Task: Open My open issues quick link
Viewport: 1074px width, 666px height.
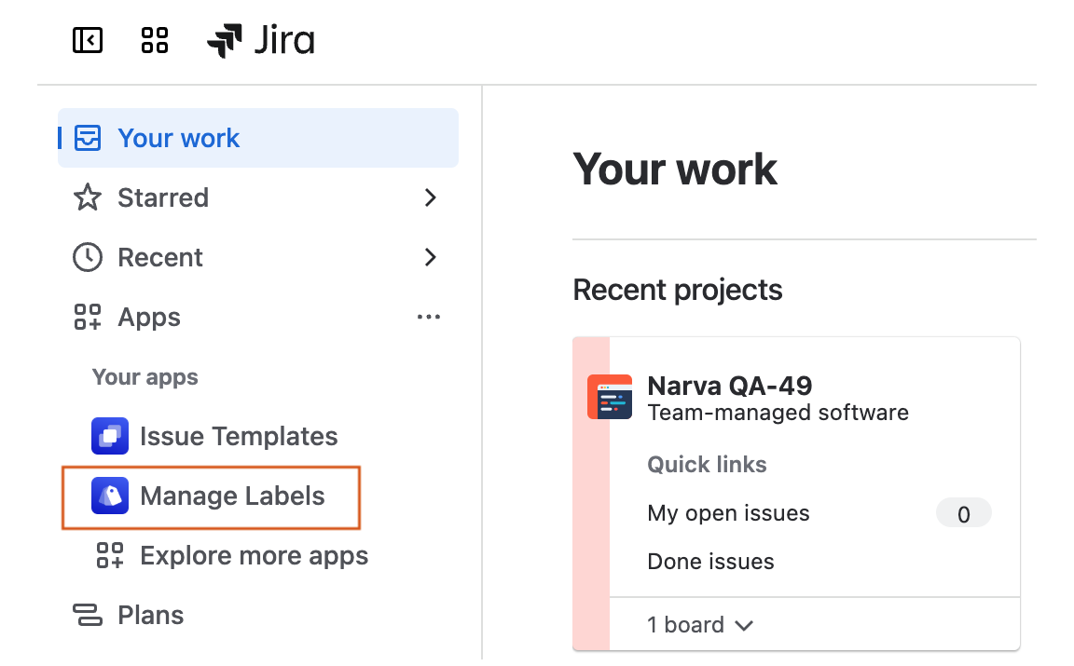Action: click(728, 513)
